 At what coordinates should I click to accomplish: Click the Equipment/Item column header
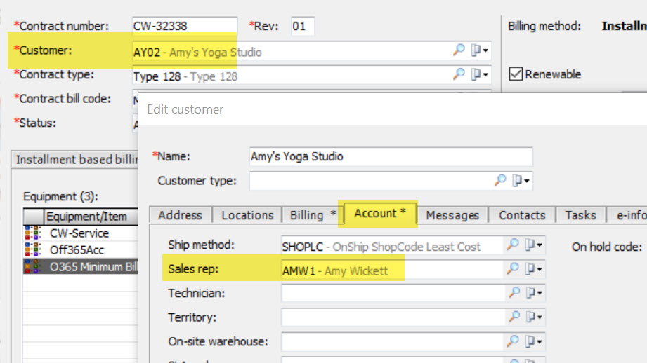tap(91, 217)
